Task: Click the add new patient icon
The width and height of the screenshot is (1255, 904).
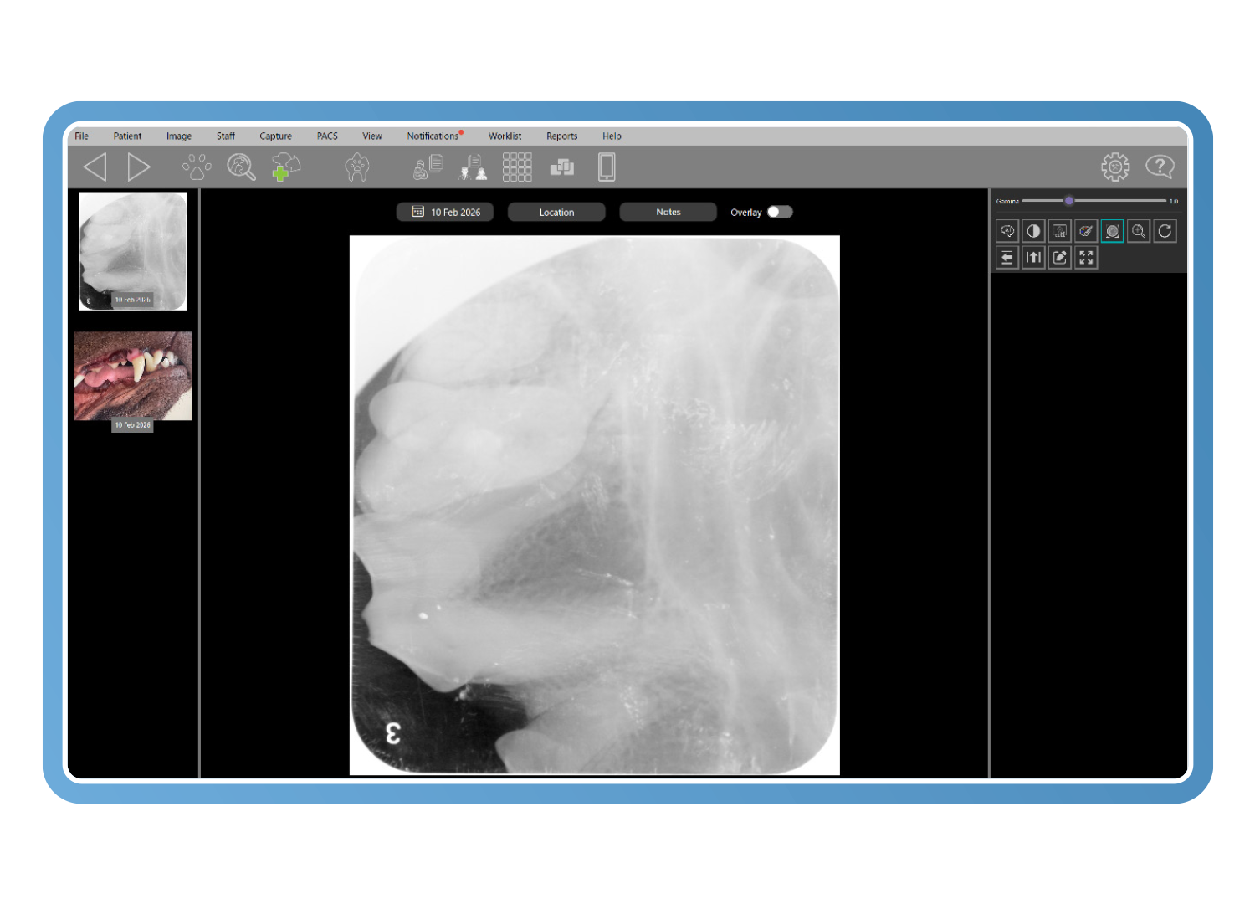Action: 285,167
